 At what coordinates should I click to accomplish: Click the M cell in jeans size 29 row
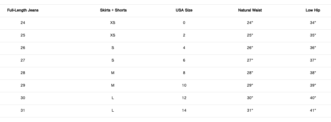coord(113,86)
